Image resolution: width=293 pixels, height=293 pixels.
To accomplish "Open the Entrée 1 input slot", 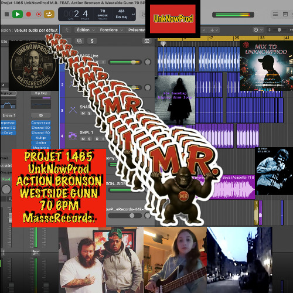I will tap(9, 115).
